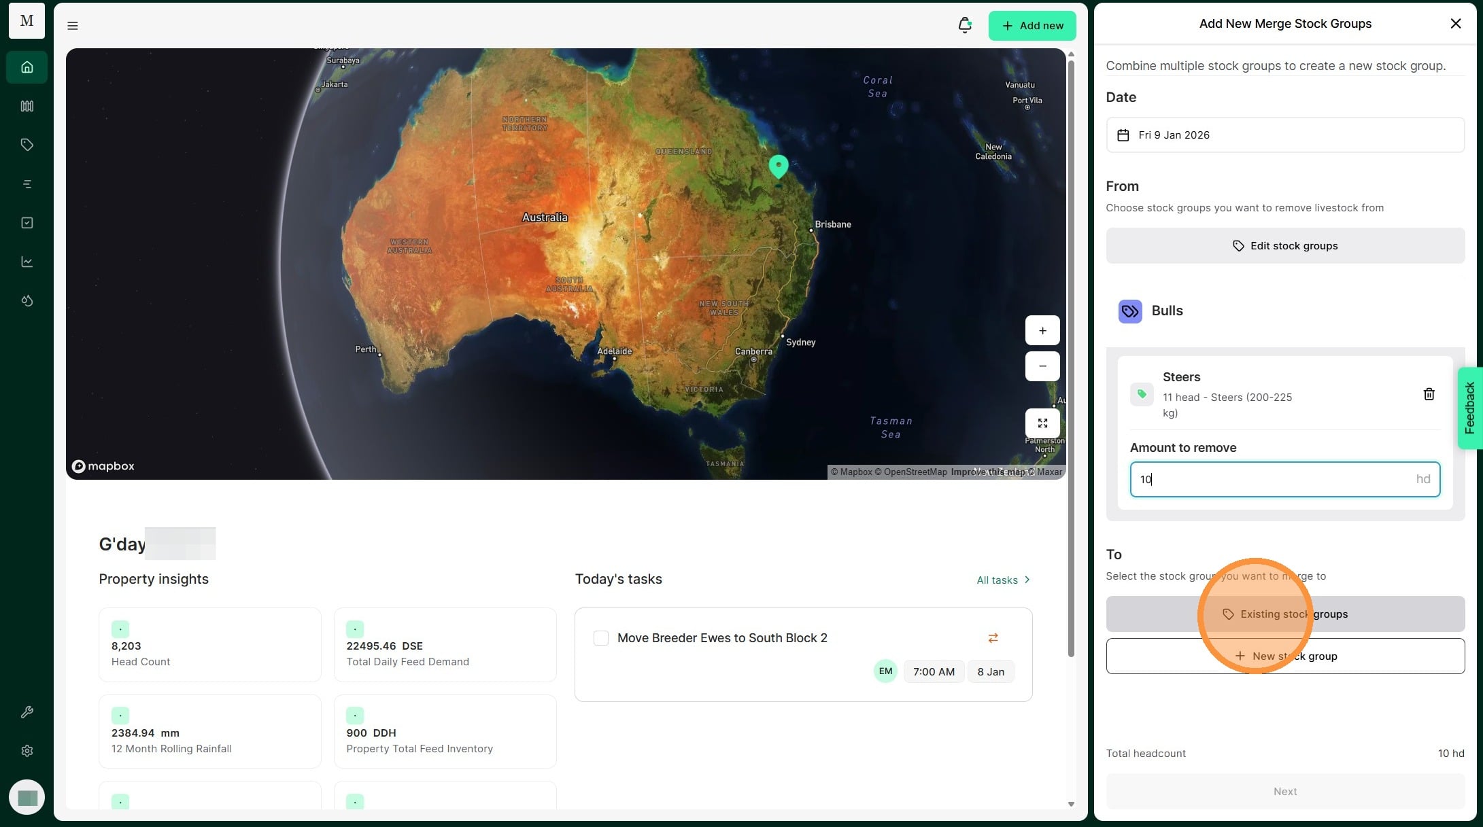
Task: Click the notifications bell icon
Action: point(964,26)
